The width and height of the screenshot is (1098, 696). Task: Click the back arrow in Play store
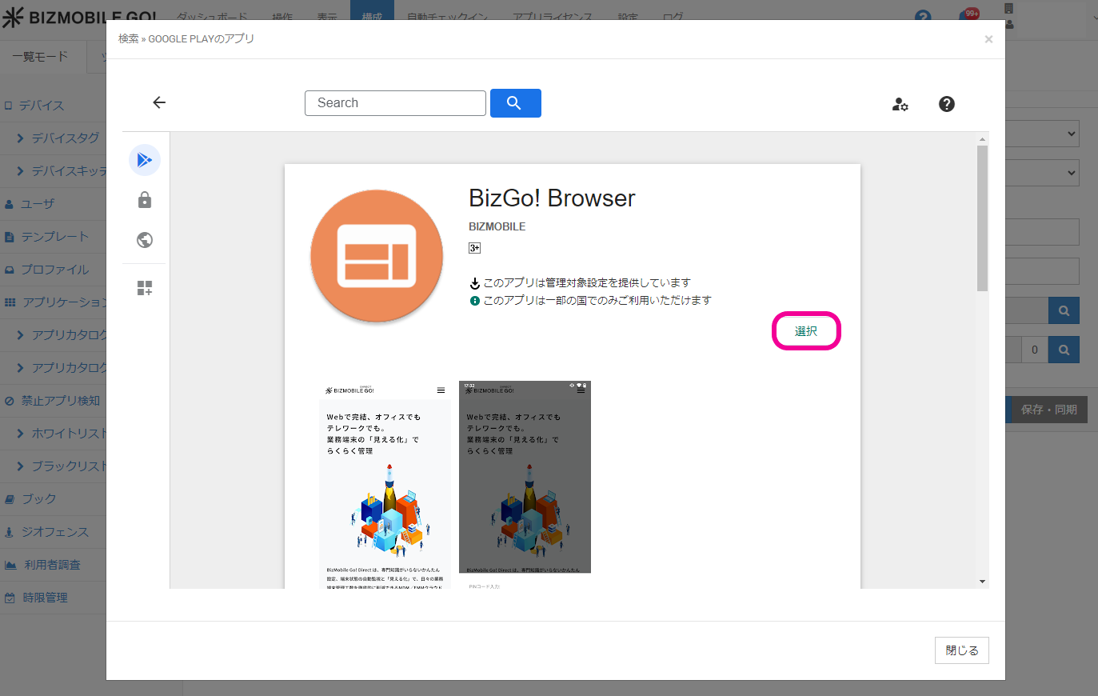pyautogui.click(x=159, y=102)
